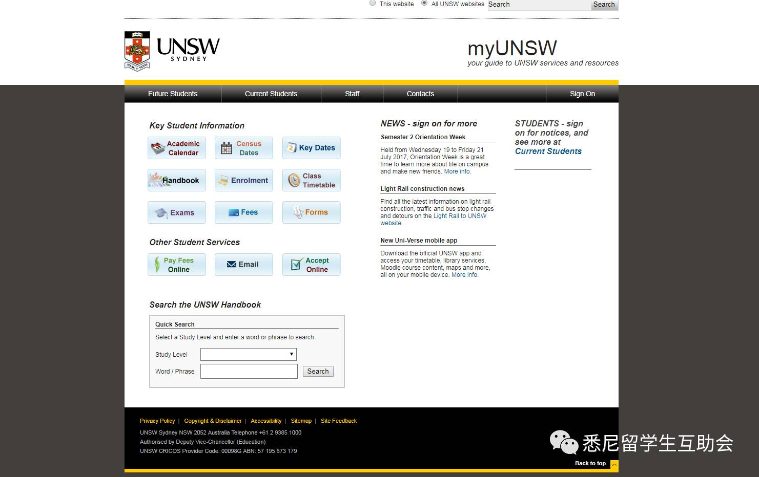The height and width of the screenshot is (477, 759).
Task: Open the Pay Fees Online button
Action: click(177, 265)
